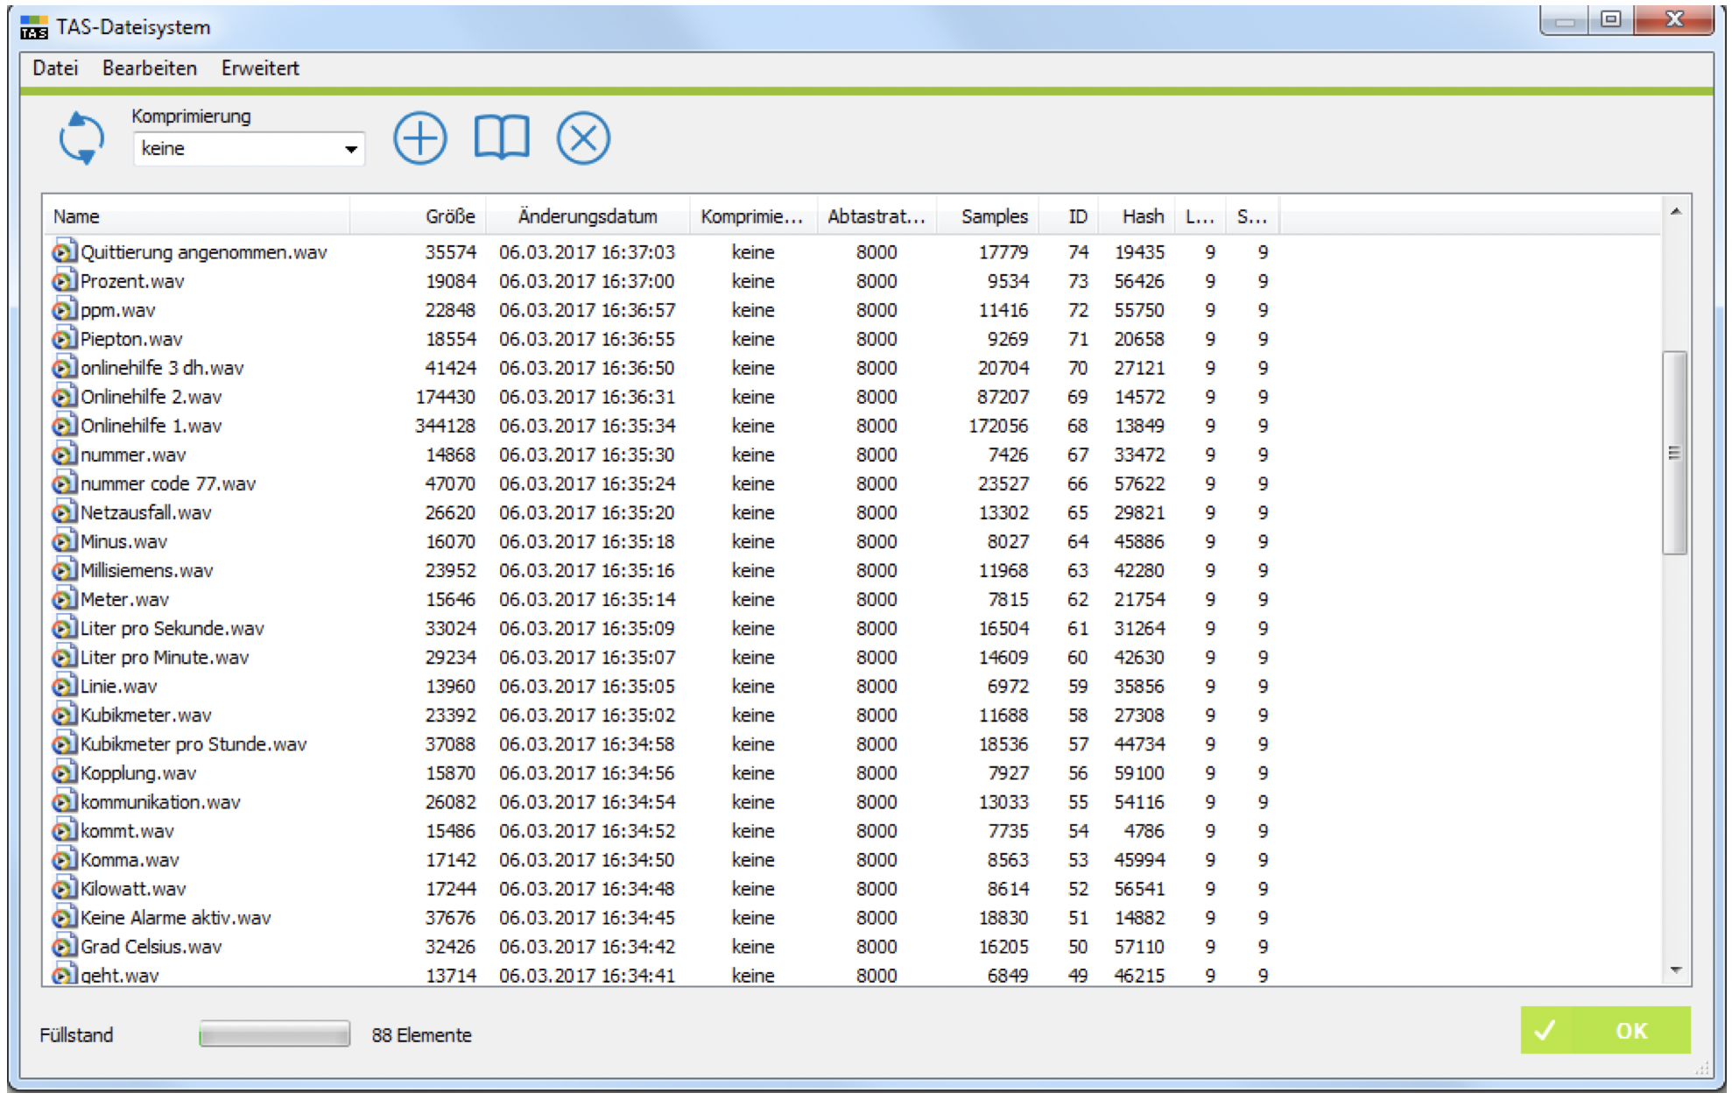The height and width of the screenshot is (1100, 1732).
Task: Sort by Änderungsdatum column header
Action: coord(588,216)
